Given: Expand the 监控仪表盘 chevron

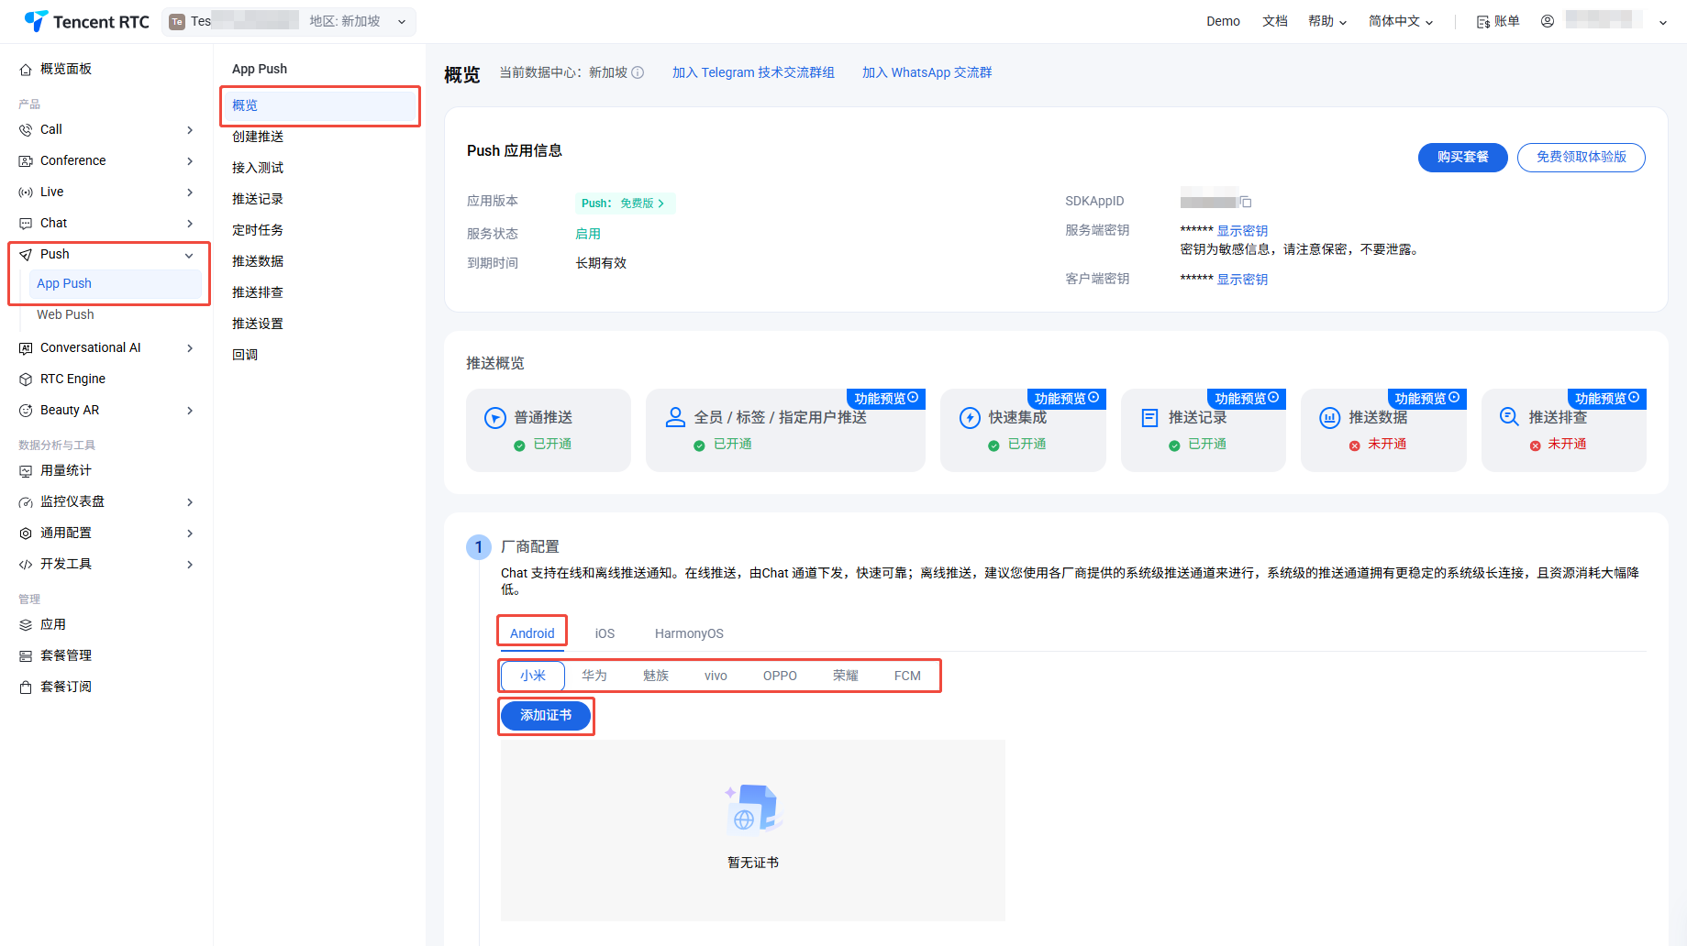Looking at the screenshot, I should tap(190, 502).
